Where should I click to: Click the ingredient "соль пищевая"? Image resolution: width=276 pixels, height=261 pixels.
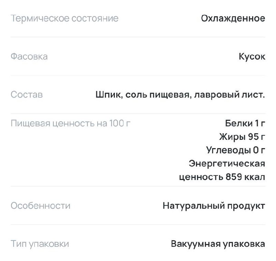(157, 94)
